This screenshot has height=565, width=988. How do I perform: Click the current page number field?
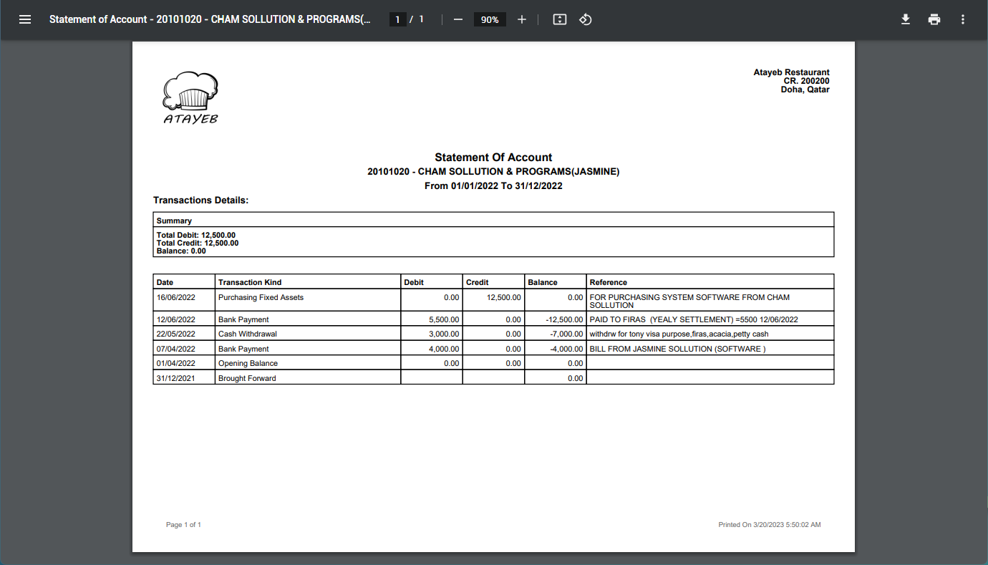click(397, 19)
